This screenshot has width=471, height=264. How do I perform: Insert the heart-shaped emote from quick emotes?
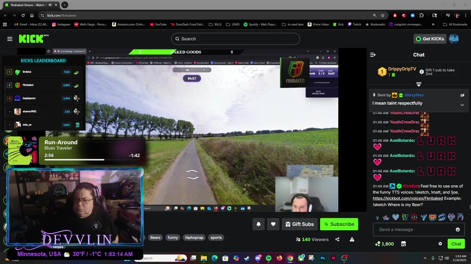coord(396,217)
